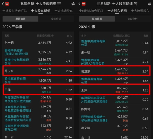The image size is (153, 139).
Task: Open 香港赢富得有限公司 link in 中报 list
Action: 92,81
